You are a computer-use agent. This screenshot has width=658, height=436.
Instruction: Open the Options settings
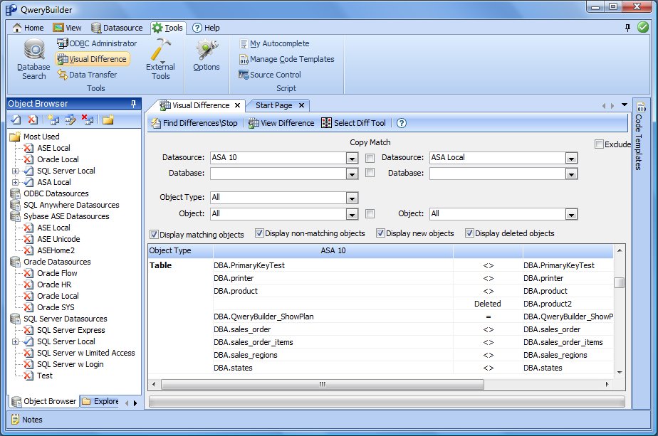point(206,55)
